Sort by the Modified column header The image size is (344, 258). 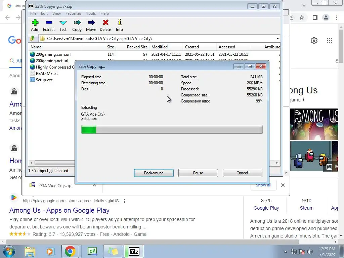[x=166, y=47]
